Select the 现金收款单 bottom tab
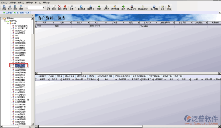This screenshot has height=128, width=221. [70, 76]
